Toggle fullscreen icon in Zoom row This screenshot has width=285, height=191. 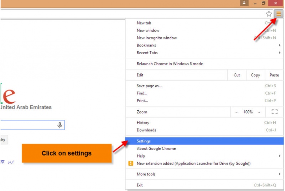tap(274, 112)
